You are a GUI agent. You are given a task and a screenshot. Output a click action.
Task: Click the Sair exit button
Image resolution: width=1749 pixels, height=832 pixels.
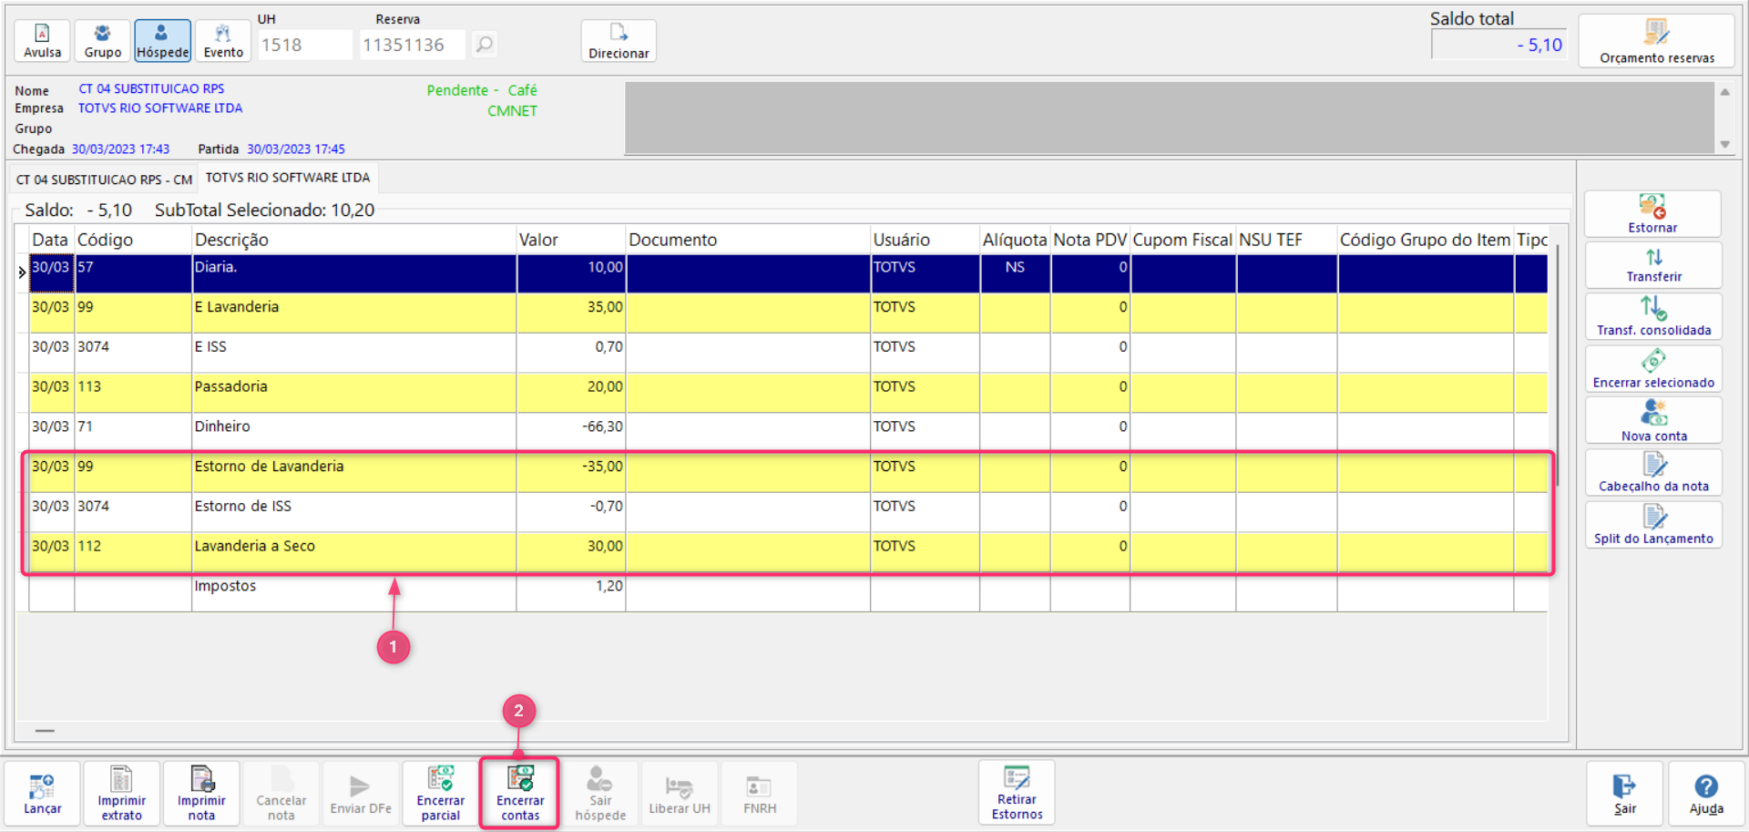coord(1625,794)
